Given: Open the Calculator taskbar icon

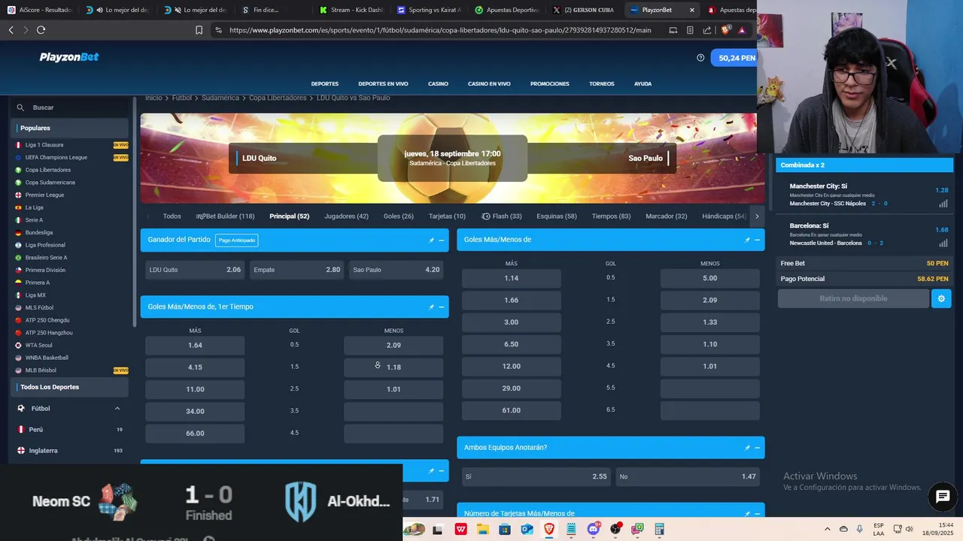Looking at the screenshot, I should click(660, 529).
